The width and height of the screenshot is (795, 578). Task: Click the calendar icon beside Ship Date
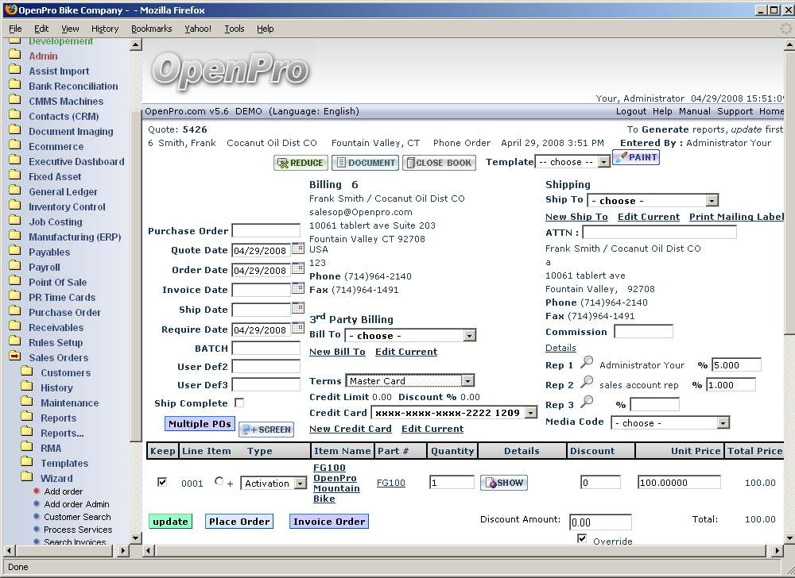(298, 308)
